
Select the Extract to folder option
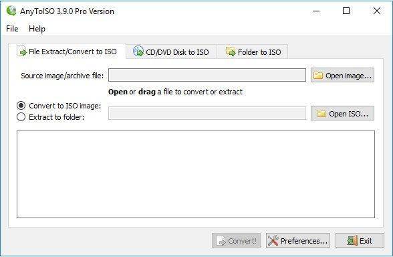21,117
